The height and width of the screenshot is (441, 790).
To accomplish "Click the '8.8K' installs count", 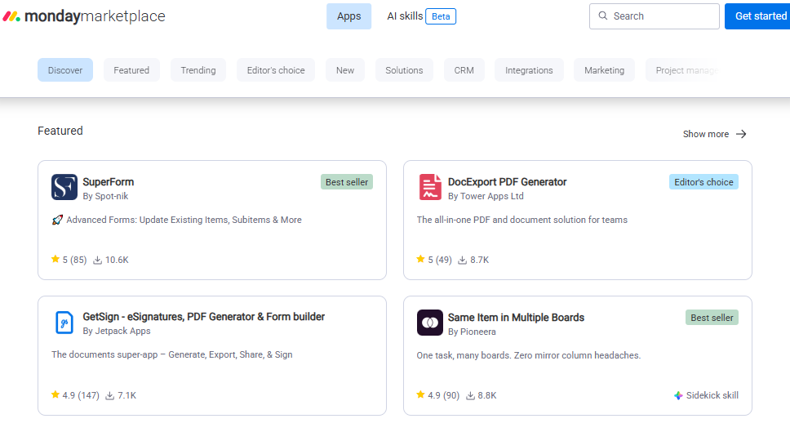I will coord(487,395).
